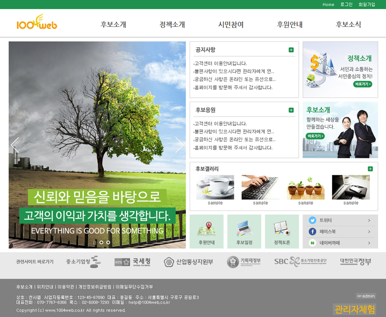386x317 pixels.
Task: Open the coffee cup gallery thumbnail
Action: click(215, 187)
